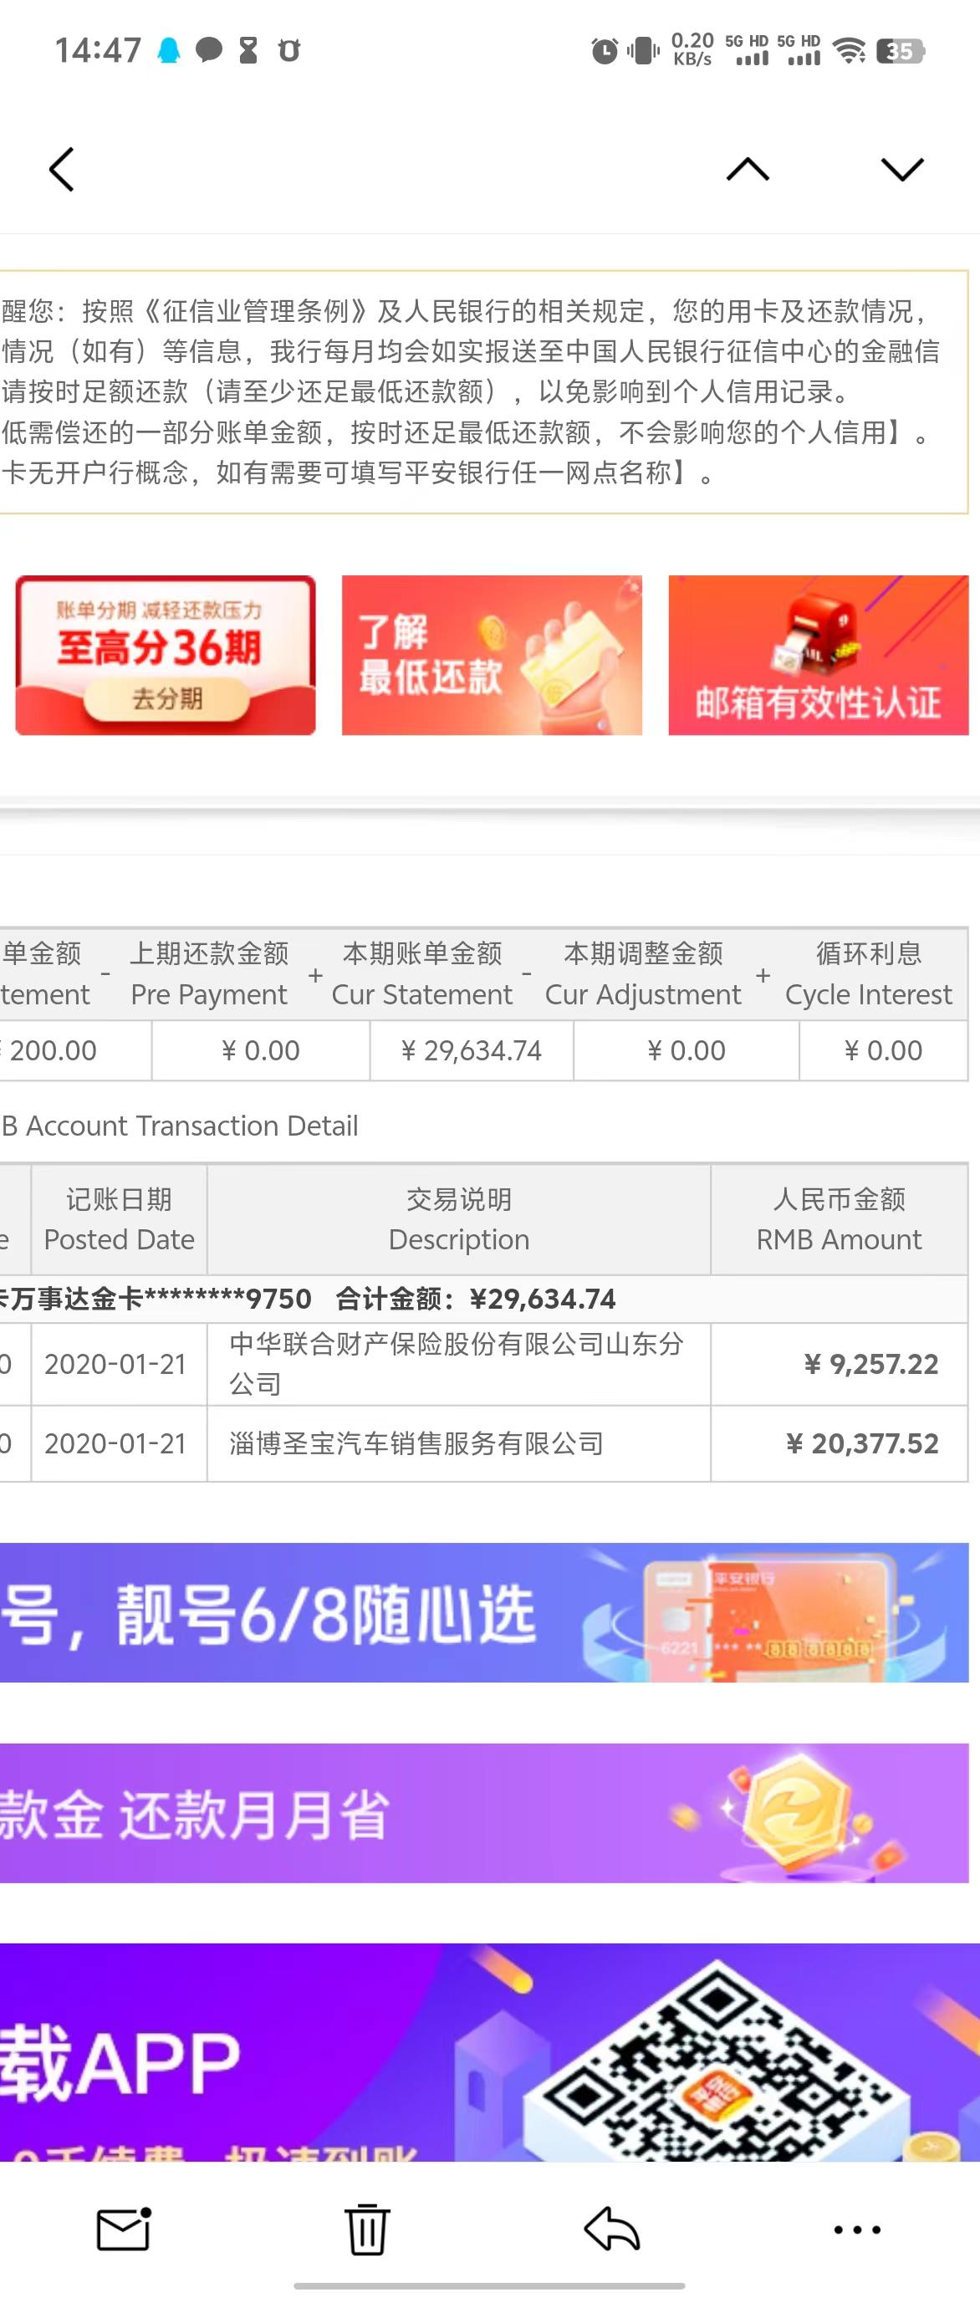The width and height of the screenshot is (980, 2298).
Task: Tap the back arrow icon
Action: tap(62, 170)
